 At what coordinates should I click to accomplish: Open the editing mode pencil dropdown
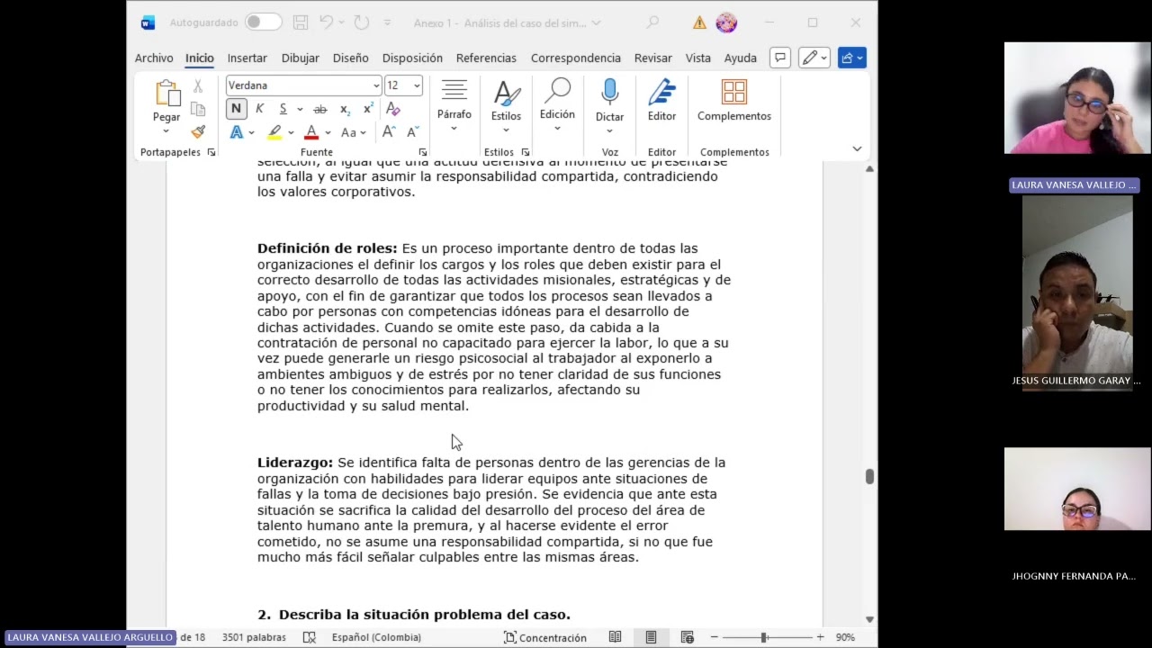tap(815, 58)
